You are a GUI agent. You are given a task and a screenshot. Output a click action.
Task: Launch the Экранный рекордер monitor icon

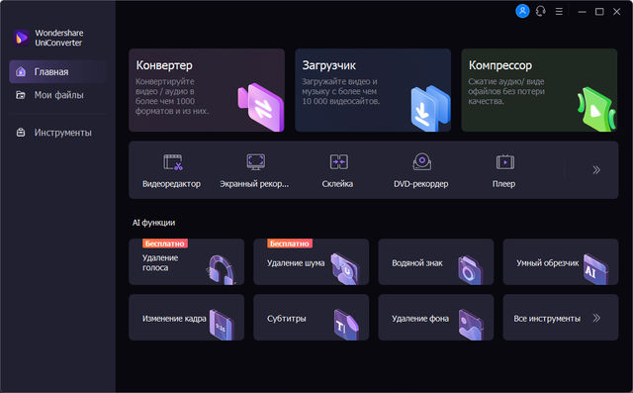(x=256, y=161)
